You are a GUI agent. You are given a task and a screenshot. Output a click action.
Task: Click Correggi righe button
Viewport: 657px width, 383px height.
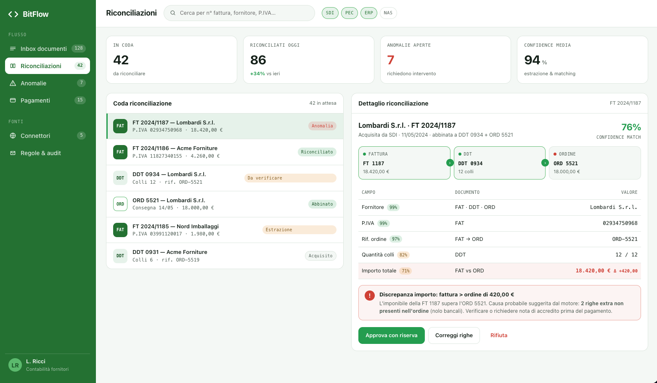point(454,335)
